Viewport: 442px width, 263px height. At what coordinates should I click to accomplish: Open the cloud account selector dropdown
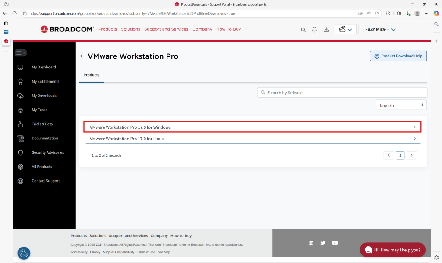(345, 29)
